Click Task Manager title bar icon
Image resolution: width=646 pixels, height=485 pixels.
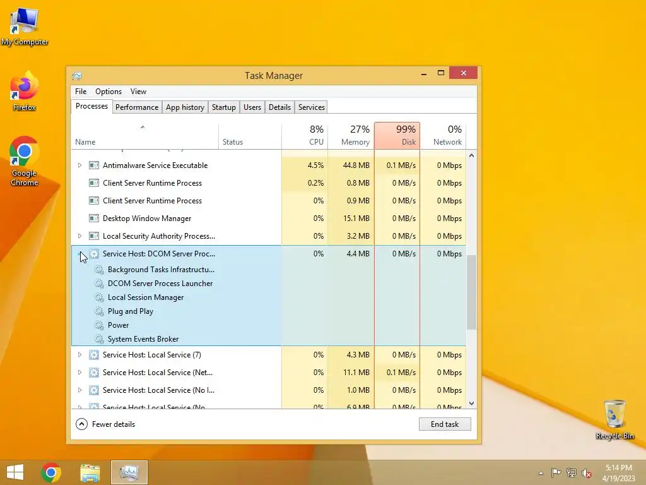pos(77,76)
